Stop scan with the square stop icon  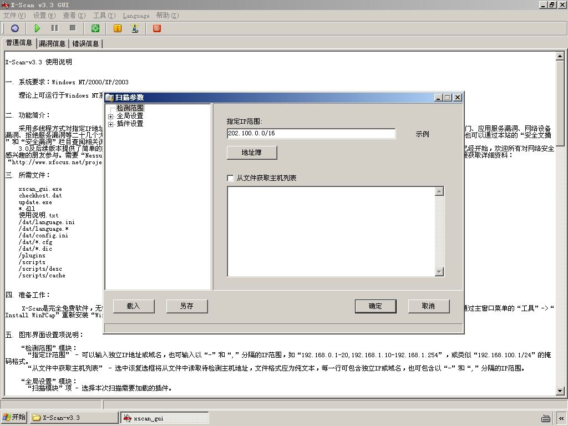coord(73,28)
